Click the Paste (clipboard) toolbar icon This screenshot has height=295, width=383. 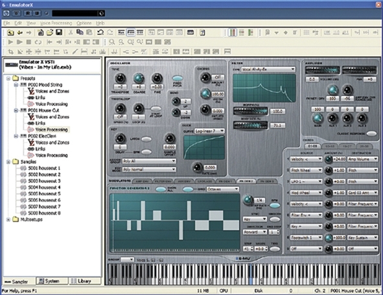(89, 32)
